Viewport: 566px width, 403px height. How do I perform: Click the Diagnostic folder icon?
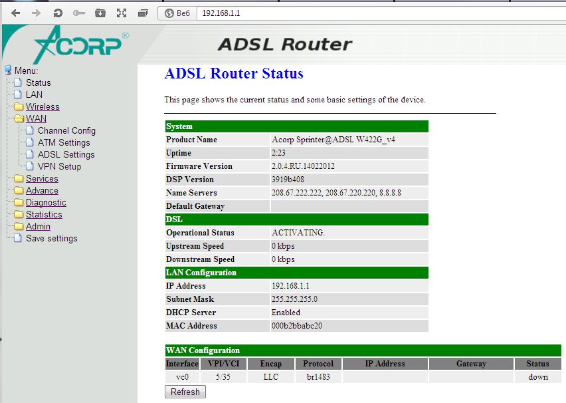19,202
